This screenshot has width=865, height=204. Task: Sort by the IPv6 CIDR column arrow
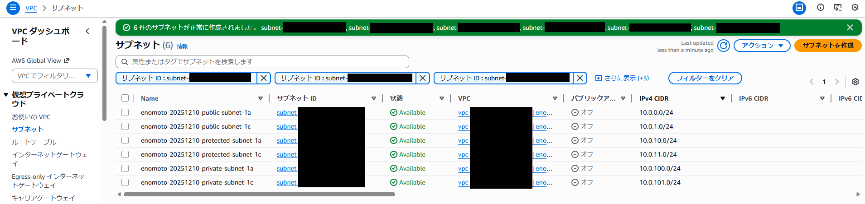(x=822, y=98)
